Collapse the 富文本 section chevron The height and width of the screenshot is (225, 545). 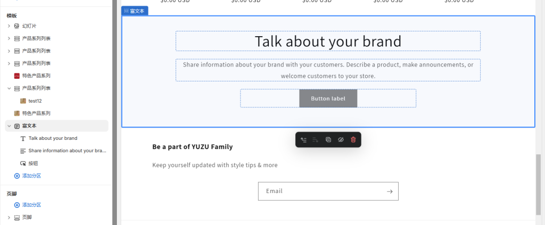tap(9, 126)
